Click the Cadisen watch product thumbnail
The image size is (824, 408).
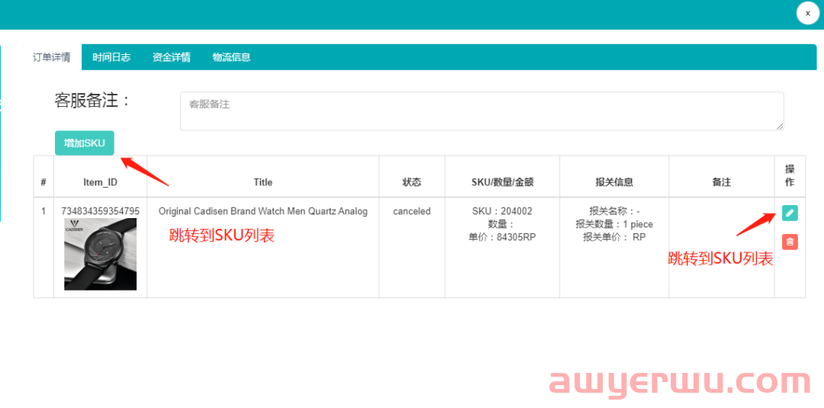[100, 254]
